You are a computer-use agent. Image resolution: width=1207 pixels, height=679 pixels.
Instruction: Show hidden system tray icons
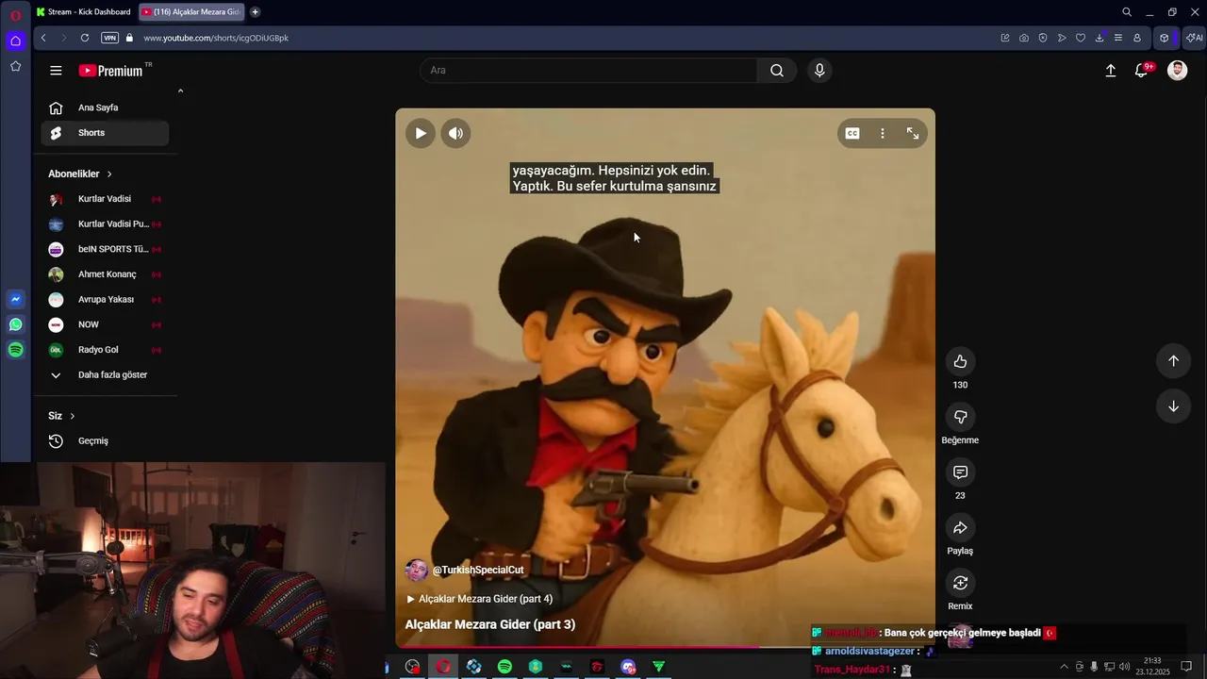click(x=1065, y=667)
